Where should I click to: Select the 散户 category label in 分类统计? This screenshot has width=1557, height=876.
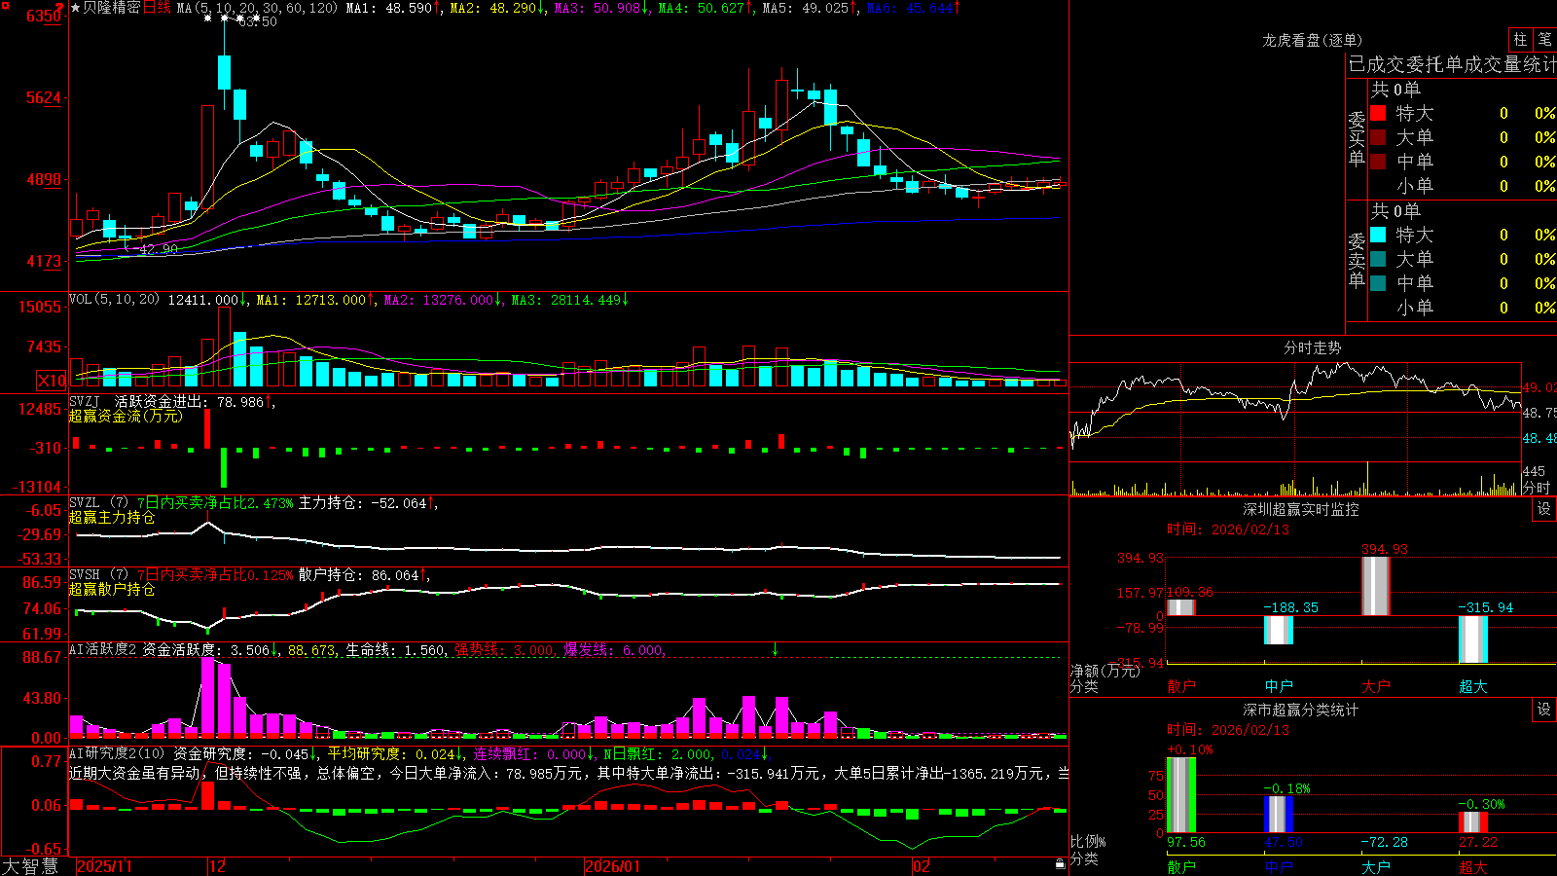(1181, 866)
